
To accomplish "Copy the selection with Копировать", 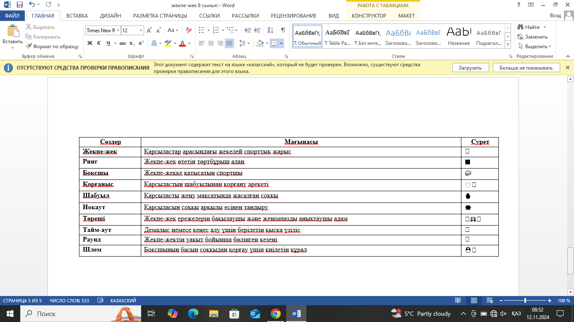I will [x=43, y=37].
